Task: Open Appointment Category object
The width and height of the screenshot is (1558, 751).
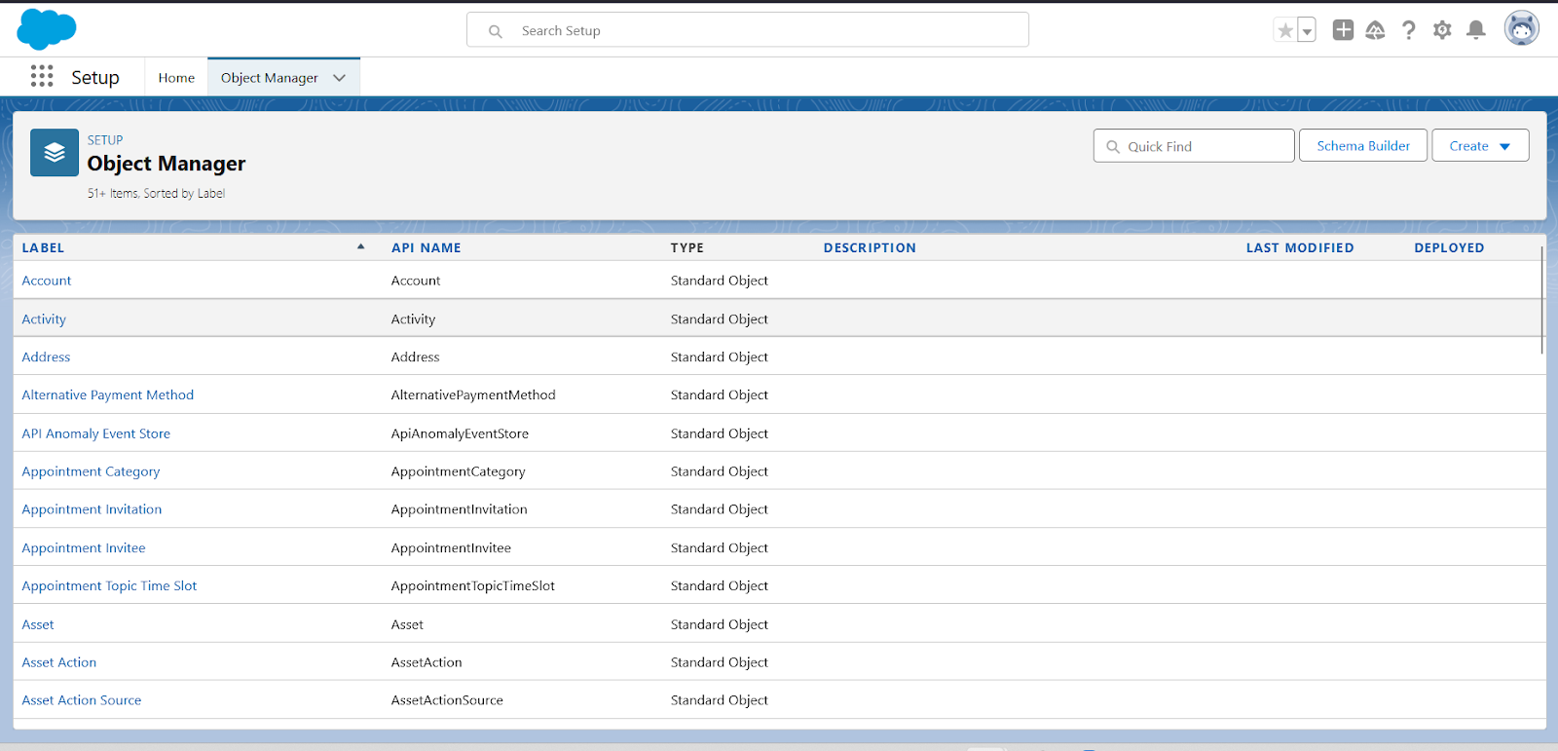Action: [91, 472]
